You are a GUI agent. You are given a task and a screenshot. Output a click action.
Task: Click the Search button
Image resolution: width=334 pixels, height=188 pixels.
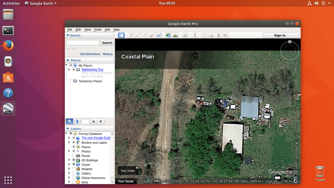pos(107,43)
